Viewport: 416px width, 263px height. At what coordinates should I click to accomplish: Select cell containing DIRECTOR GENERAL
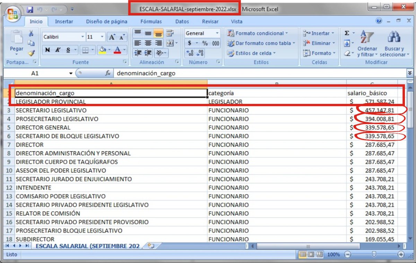pos(111,128)
